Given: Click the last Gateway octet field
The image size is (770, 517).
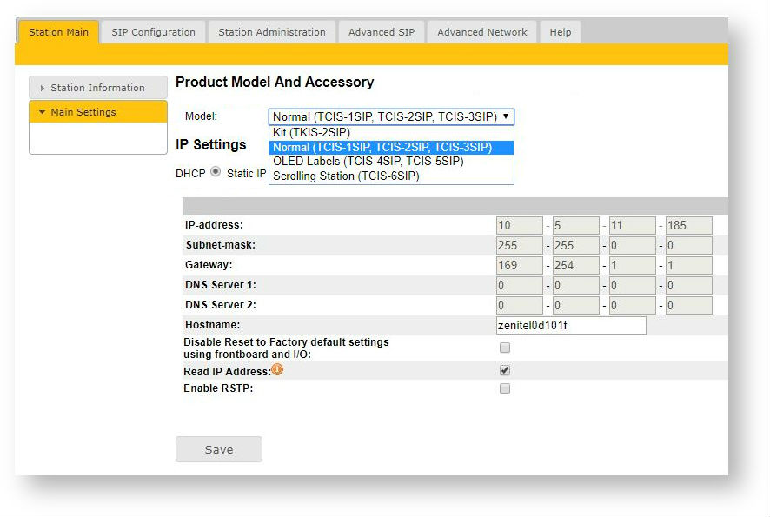Looking at the screenshot, I should tap(688, 266).
